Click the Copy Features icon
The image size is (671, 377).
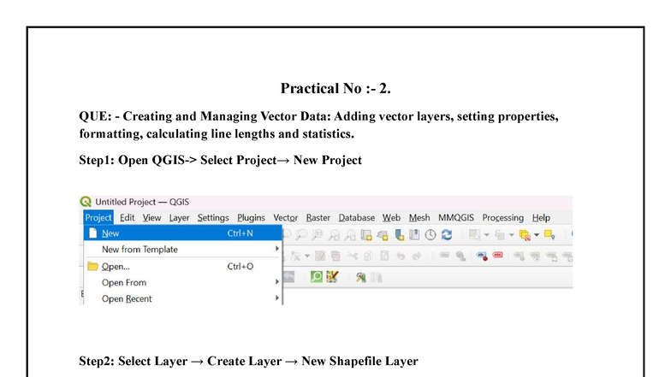(368, 256)
